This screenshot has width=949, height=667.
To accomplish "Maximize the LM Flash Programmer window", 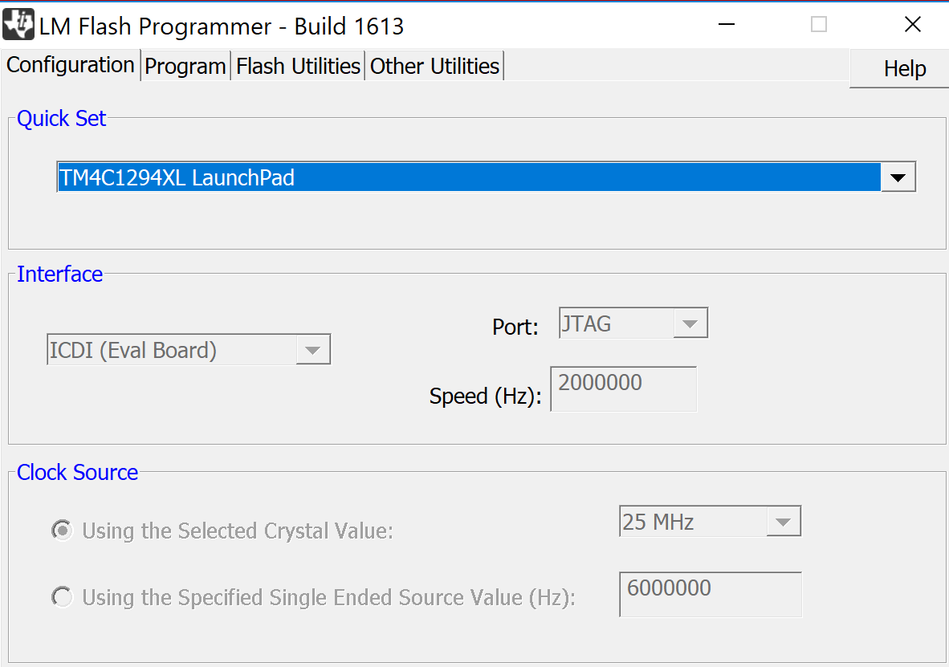I will 819,25.
